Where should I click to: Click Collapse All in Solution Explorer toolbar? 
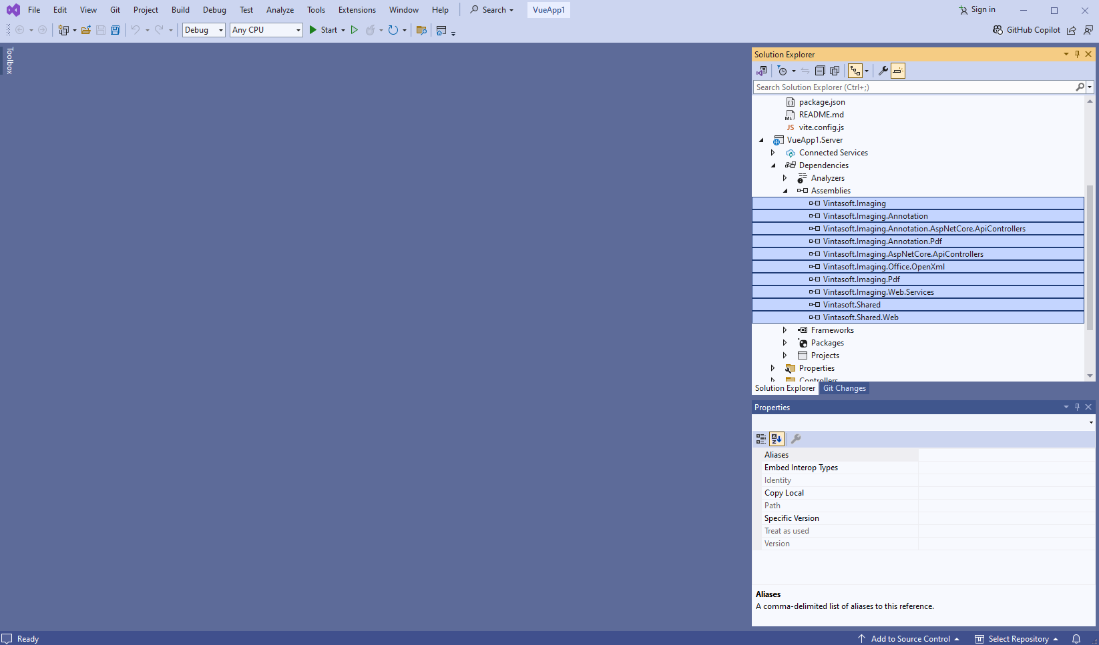(x=820, y=71)
